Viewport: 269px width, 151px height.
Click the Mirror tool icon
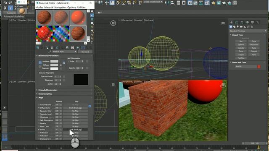[167, 3]
